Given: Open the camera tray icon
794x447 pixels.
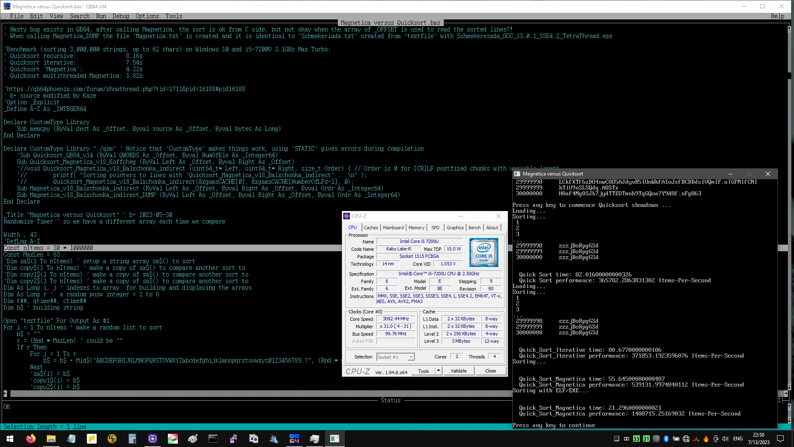Looking at the screenshot, I should pos(716,439).
